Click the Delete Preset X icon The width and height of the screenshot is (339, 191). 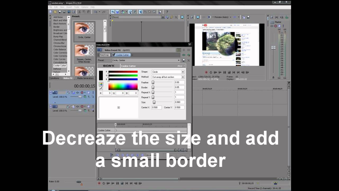pos(189,60)
